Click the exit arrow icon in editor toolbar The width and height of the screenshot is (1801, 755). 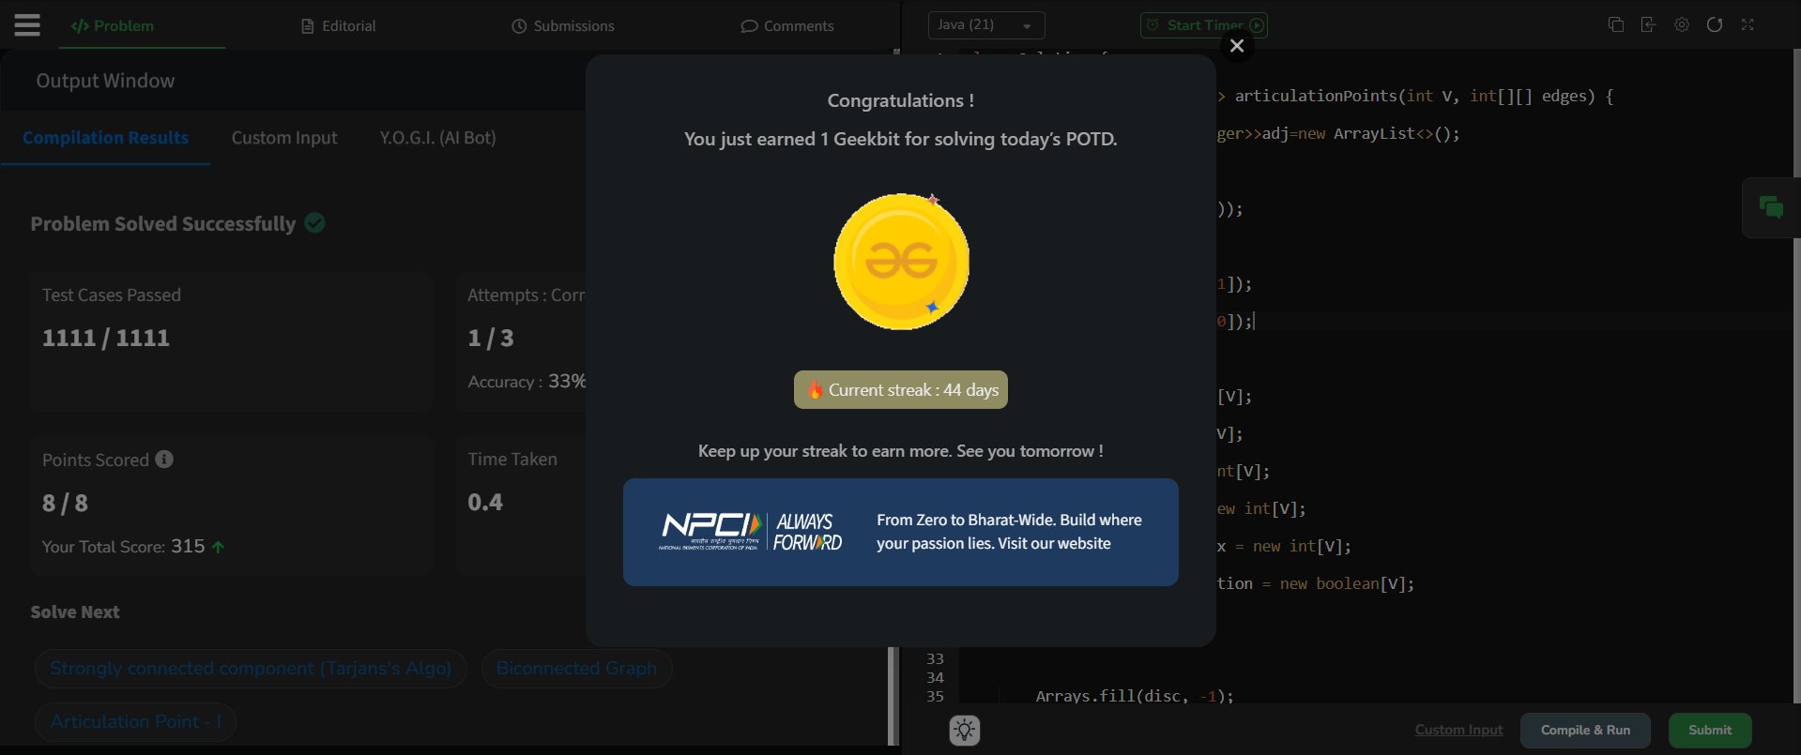click(x=1648, y=25)
